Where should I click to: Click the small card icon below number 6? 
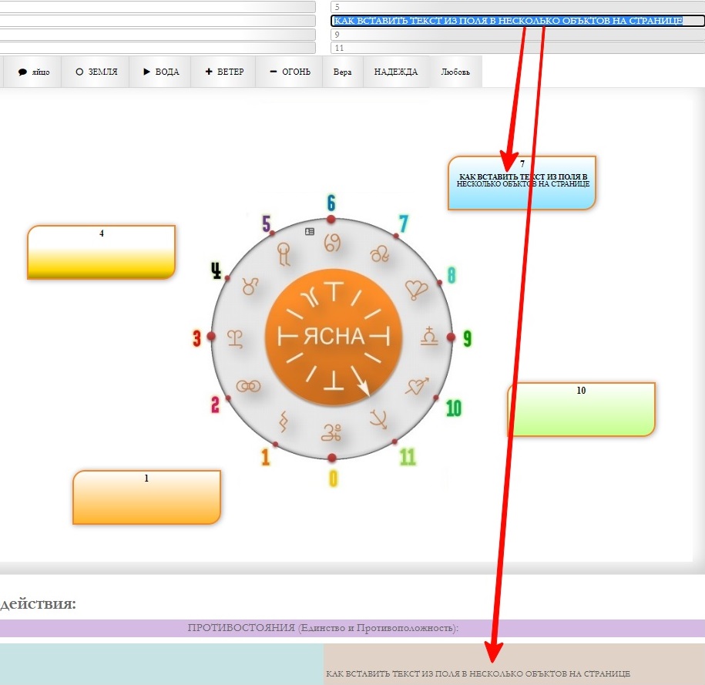pos(309,231)
